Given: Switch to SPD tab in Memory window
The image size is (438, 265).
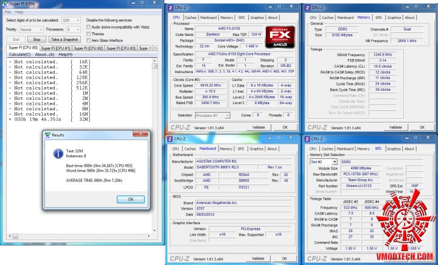Looking at the screenshot, I should (378, 17).
